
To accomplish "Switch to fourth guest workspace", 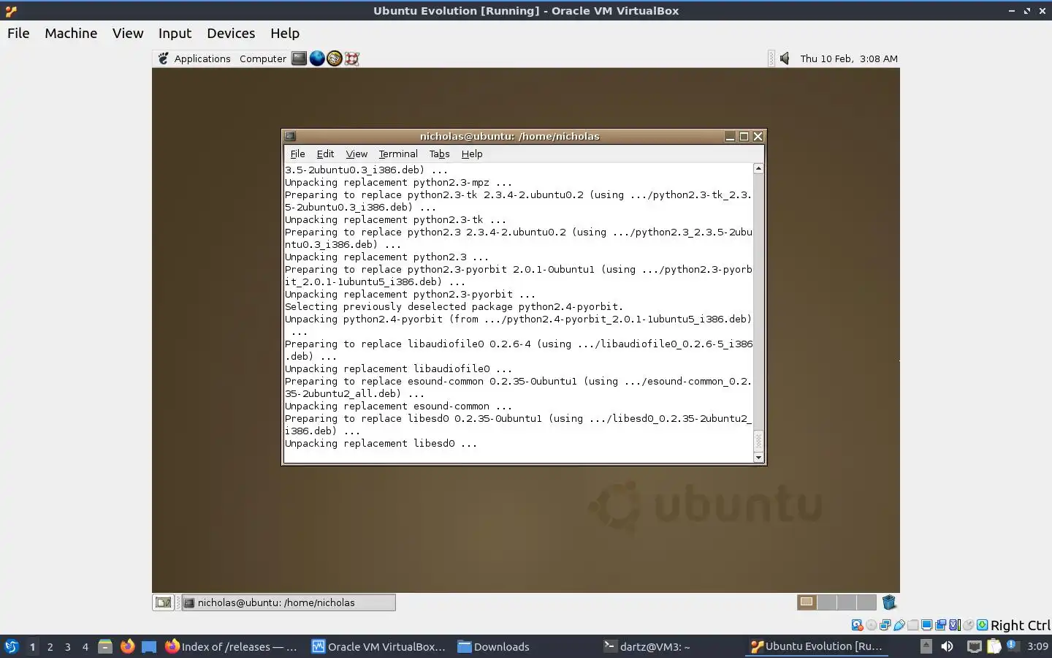I will (x=866, y=602).
